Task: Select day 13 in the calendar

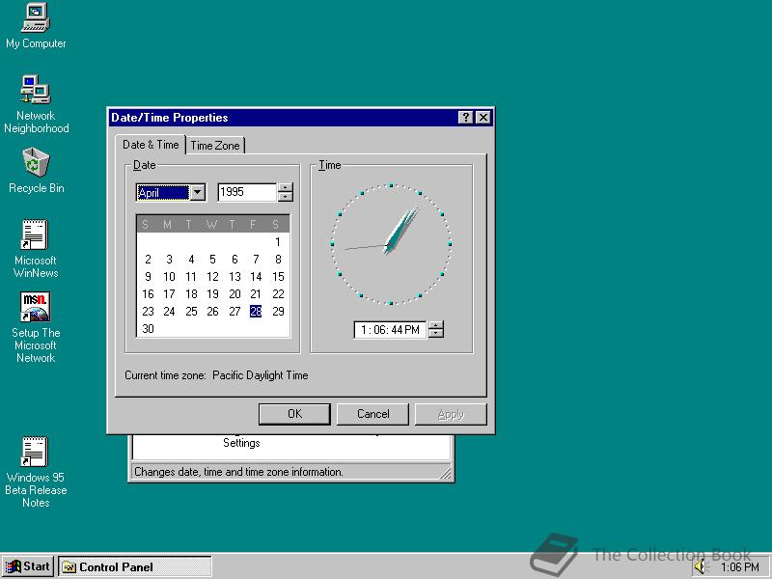Action: 234,277
